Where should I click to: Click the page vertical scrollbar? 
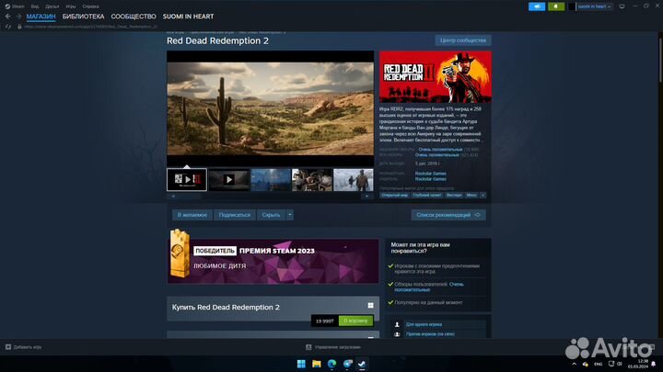point(660,59)
